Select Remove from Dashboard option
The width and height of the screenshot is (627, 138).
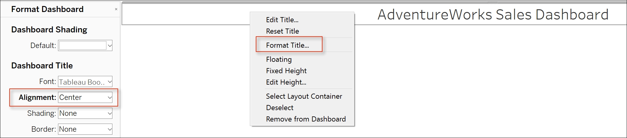pos(306,119)
